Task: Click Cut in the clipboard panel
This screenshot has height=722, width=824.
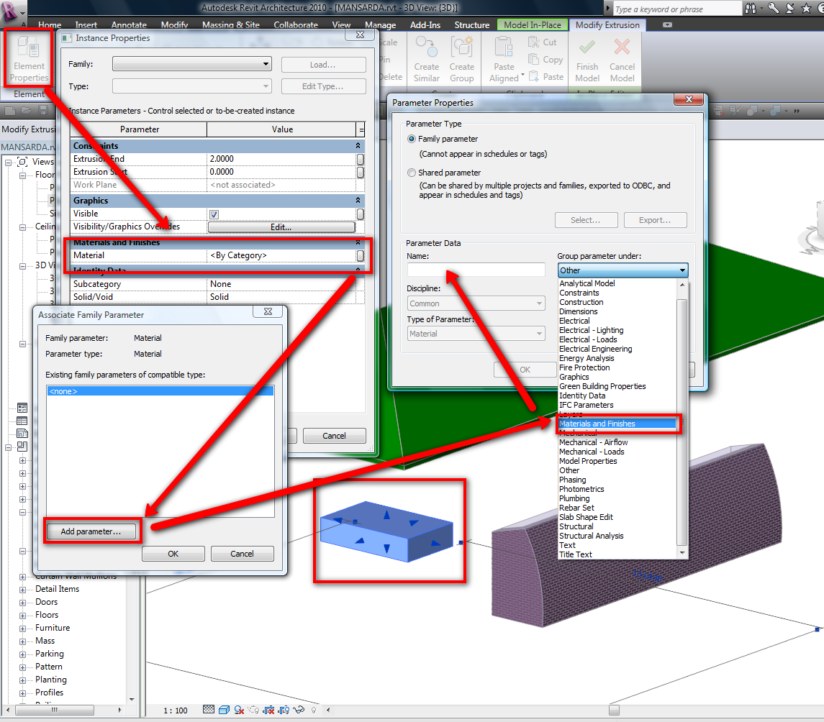Action: click(542, 42)
